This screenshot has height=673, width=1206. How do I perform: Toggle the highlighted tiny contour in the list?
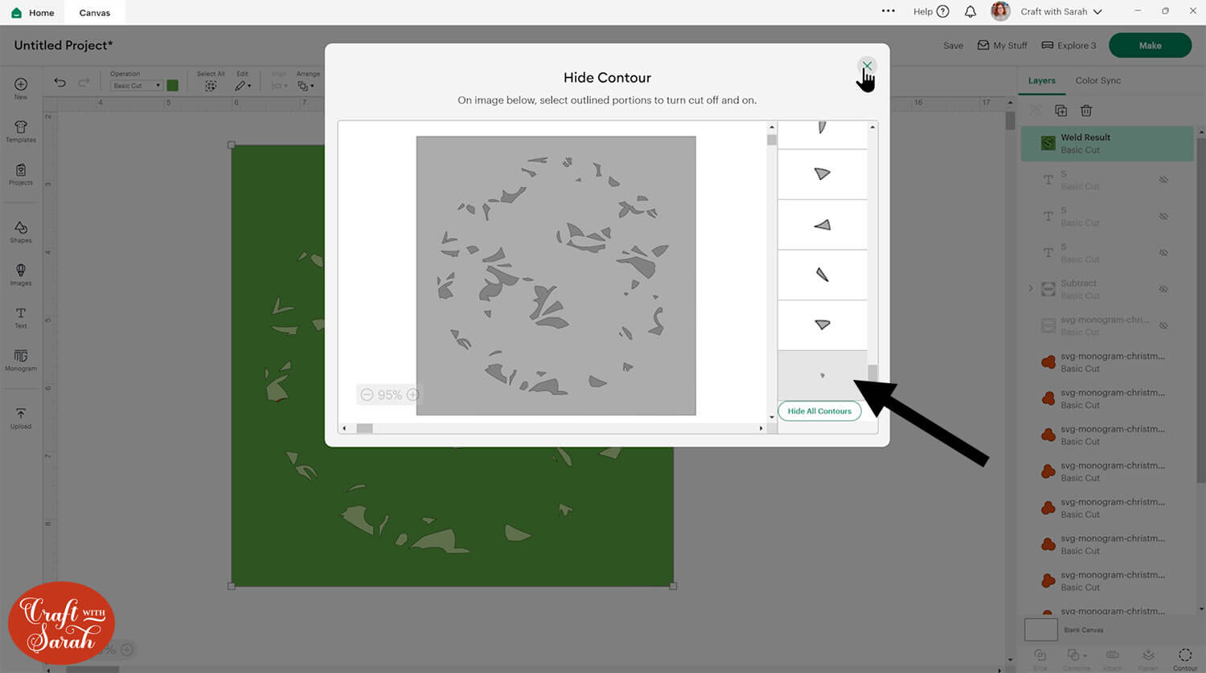point(822,375)
